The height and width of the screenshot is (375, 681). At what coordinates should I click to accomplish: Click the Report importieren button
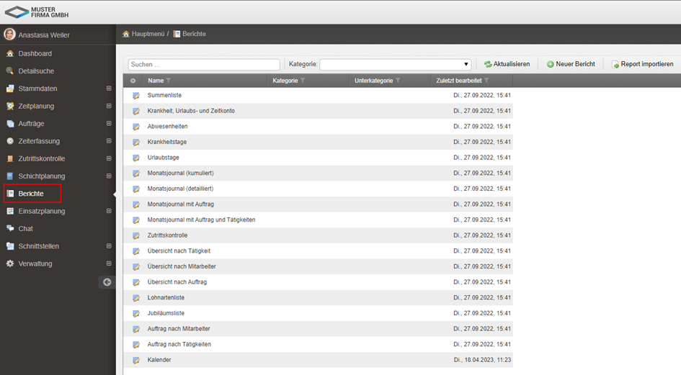coord(642,64)
